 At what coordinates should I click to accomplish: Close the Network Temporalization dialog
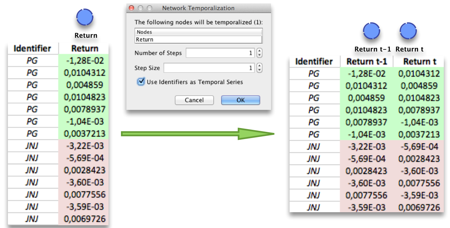[131, 8]
